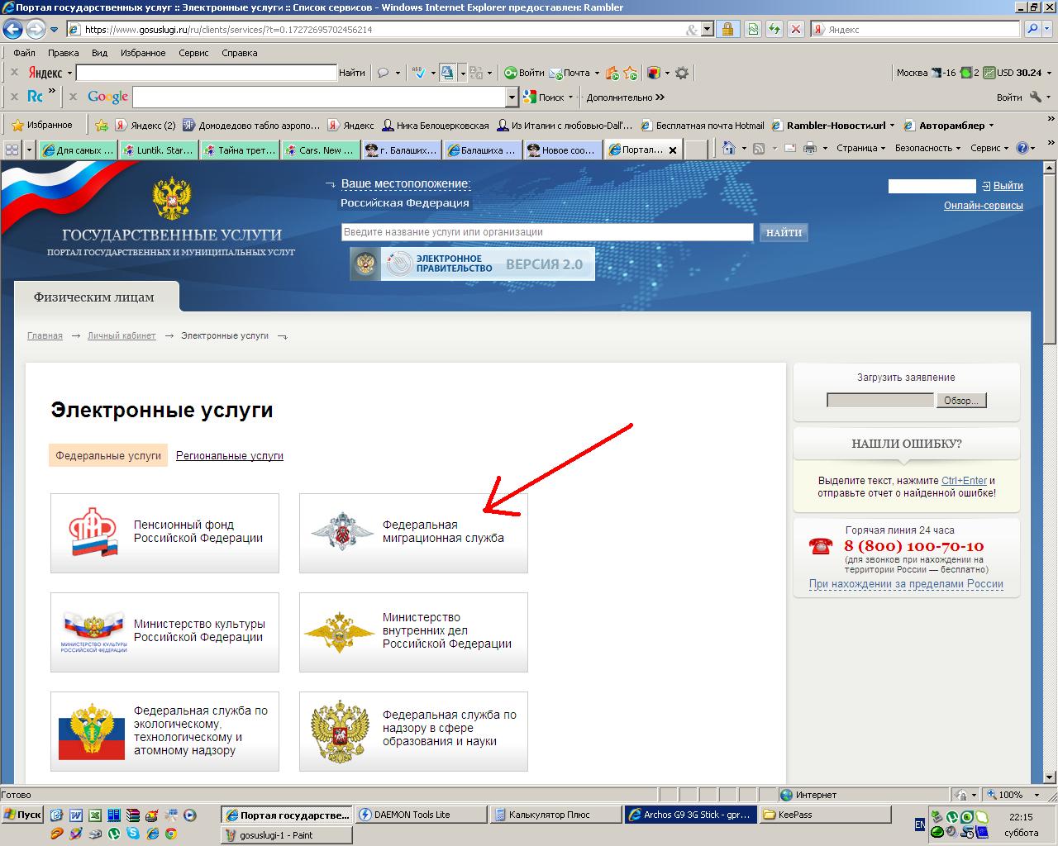1058x846 pixels.
Task: Expand the address bar URL dropdown
Action: 707,29
